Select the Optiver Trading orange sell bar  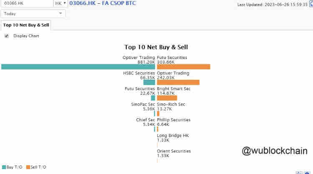click(x=178, y=82)
